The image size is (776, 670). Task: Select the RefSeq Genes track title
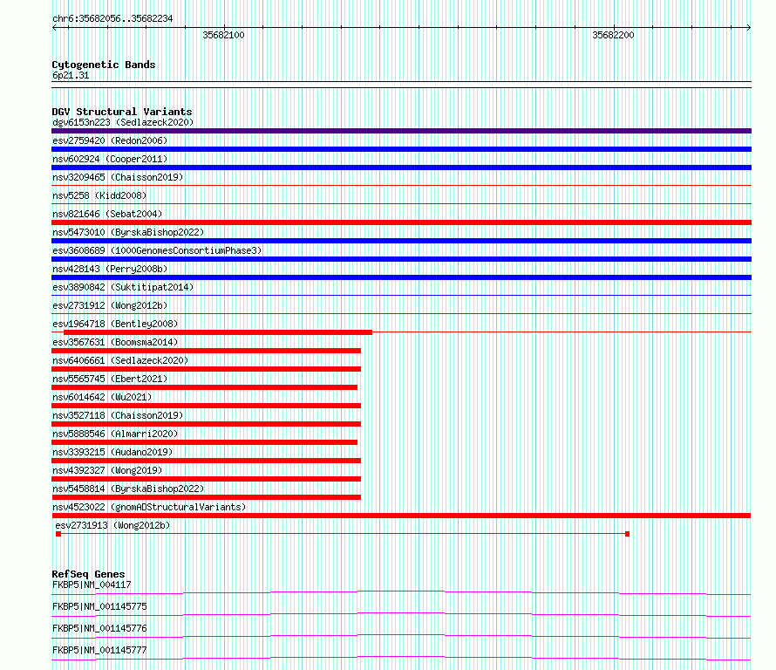click(x=88, y=574)
